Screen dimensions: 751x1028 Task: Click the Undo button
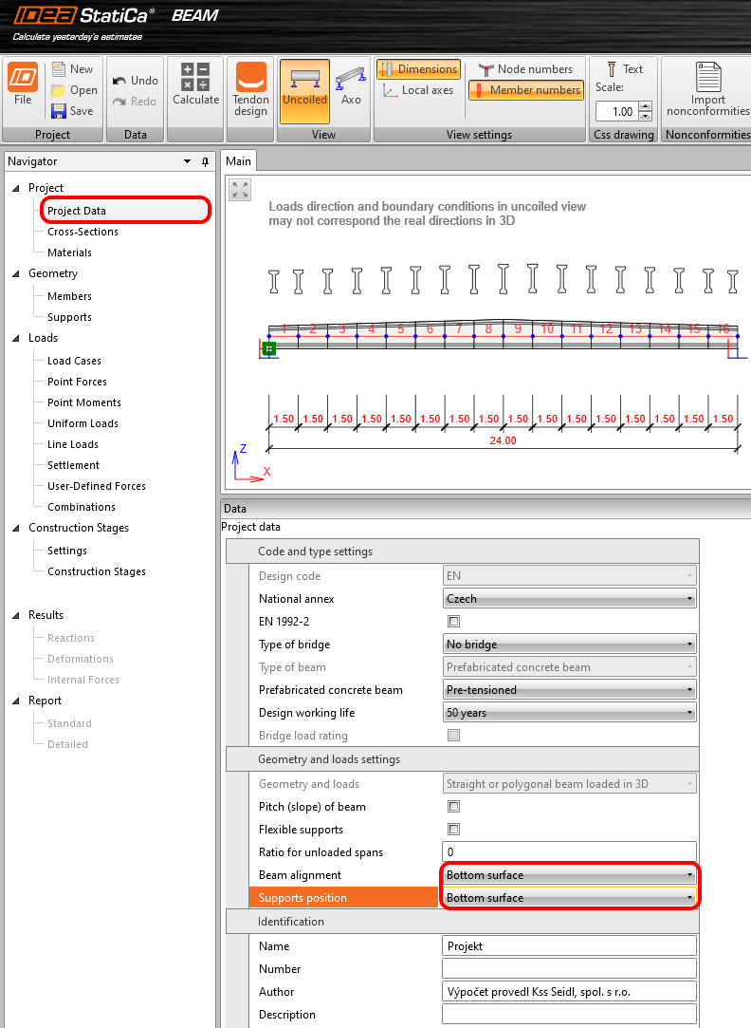click(135, 81)
